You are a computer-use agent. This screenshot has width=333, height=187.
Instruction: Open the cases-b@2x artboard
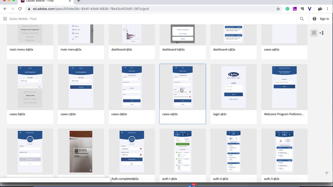coord(30,94)
